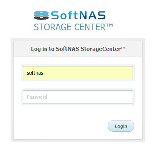
Task: Focus the Password input field
Action: point(78,97)
